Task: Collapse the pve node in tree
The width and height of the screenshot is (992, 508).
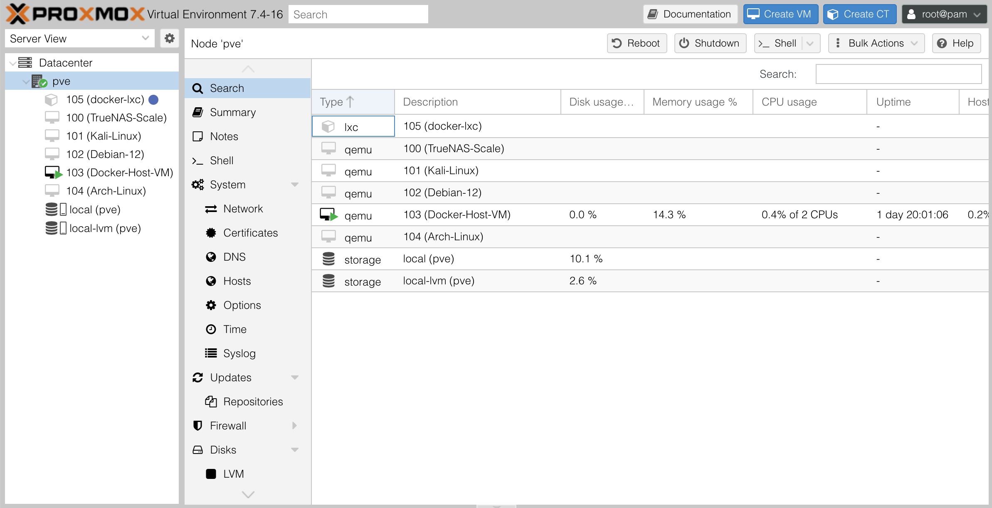Action: pyautogui.click(x=26, y=81)
